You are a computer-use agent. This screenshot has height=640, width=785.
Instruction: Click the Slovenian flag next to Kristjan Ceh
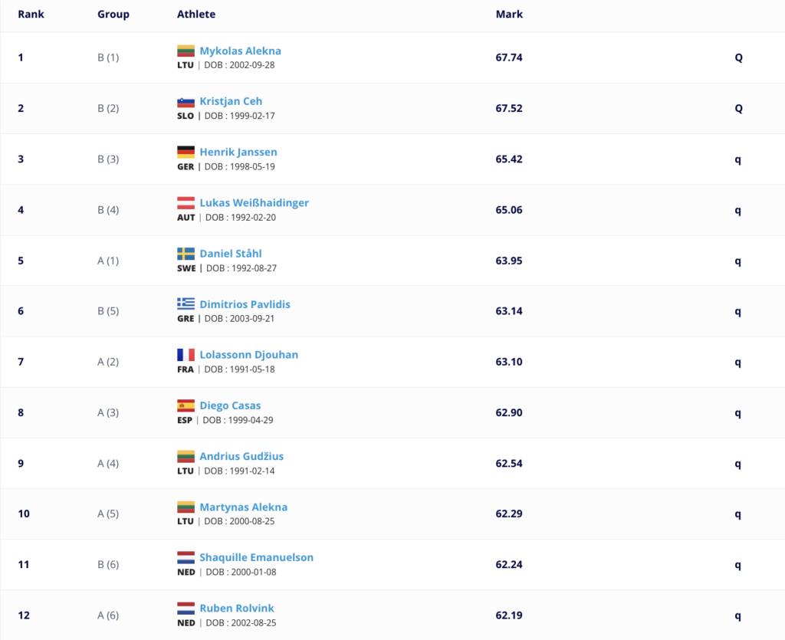click(186, 102)
